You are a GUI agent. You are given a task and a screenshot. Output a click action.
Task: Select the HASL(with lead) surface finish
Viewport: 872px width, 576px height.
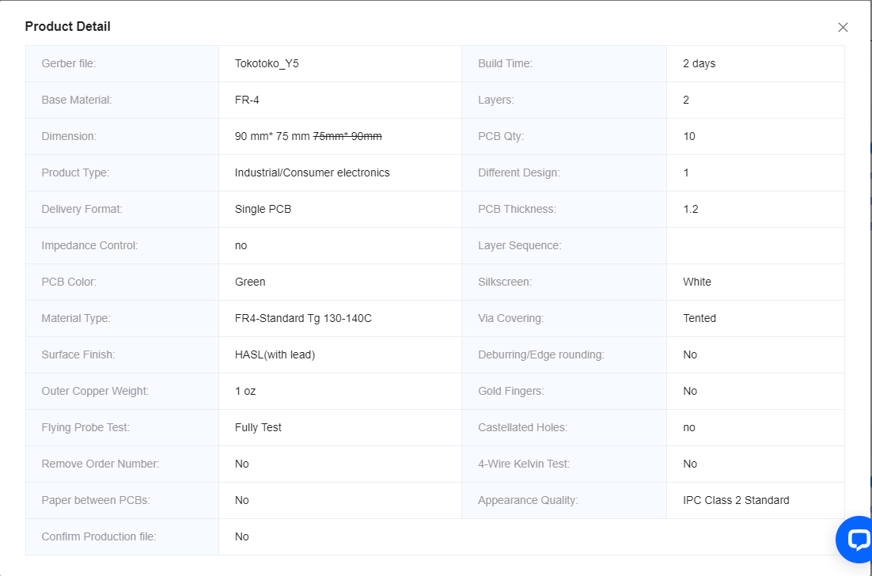pos(275,354)
